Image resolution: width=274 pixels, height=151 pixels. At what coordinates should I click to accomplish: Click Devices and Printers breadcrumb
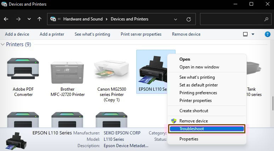coord(130,19)
